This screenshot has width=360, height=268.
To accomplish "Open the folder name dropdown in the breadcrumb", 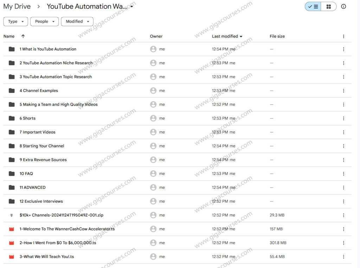I will [x=131, y=6].
